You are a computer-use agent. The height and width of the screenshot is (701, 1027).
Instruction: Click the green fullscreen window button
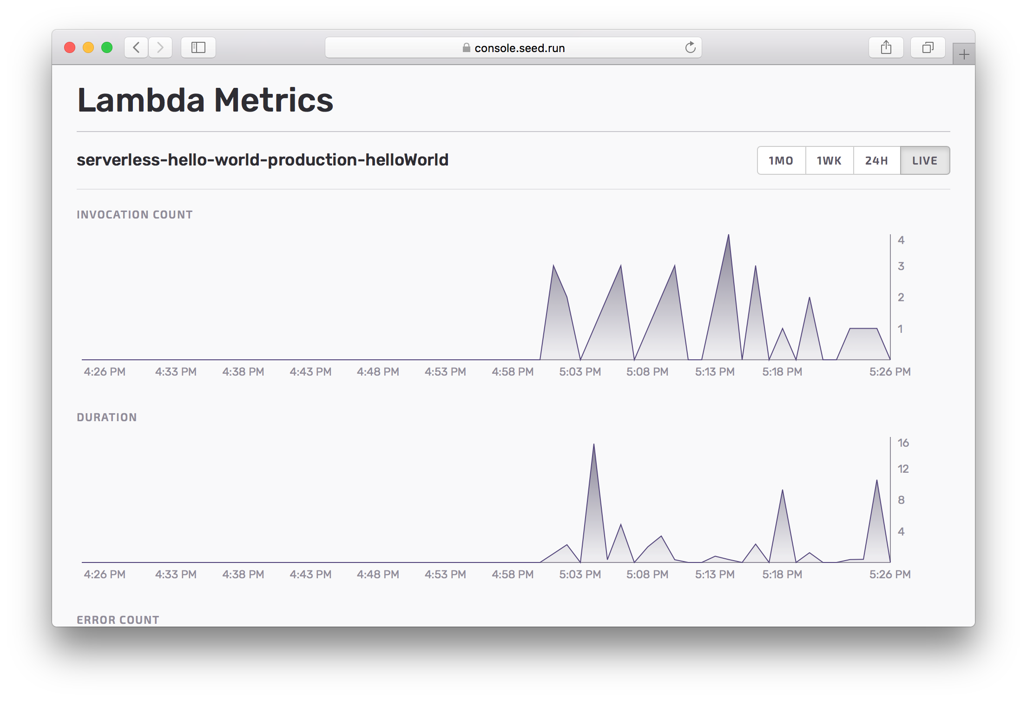[x=107, y=47]
